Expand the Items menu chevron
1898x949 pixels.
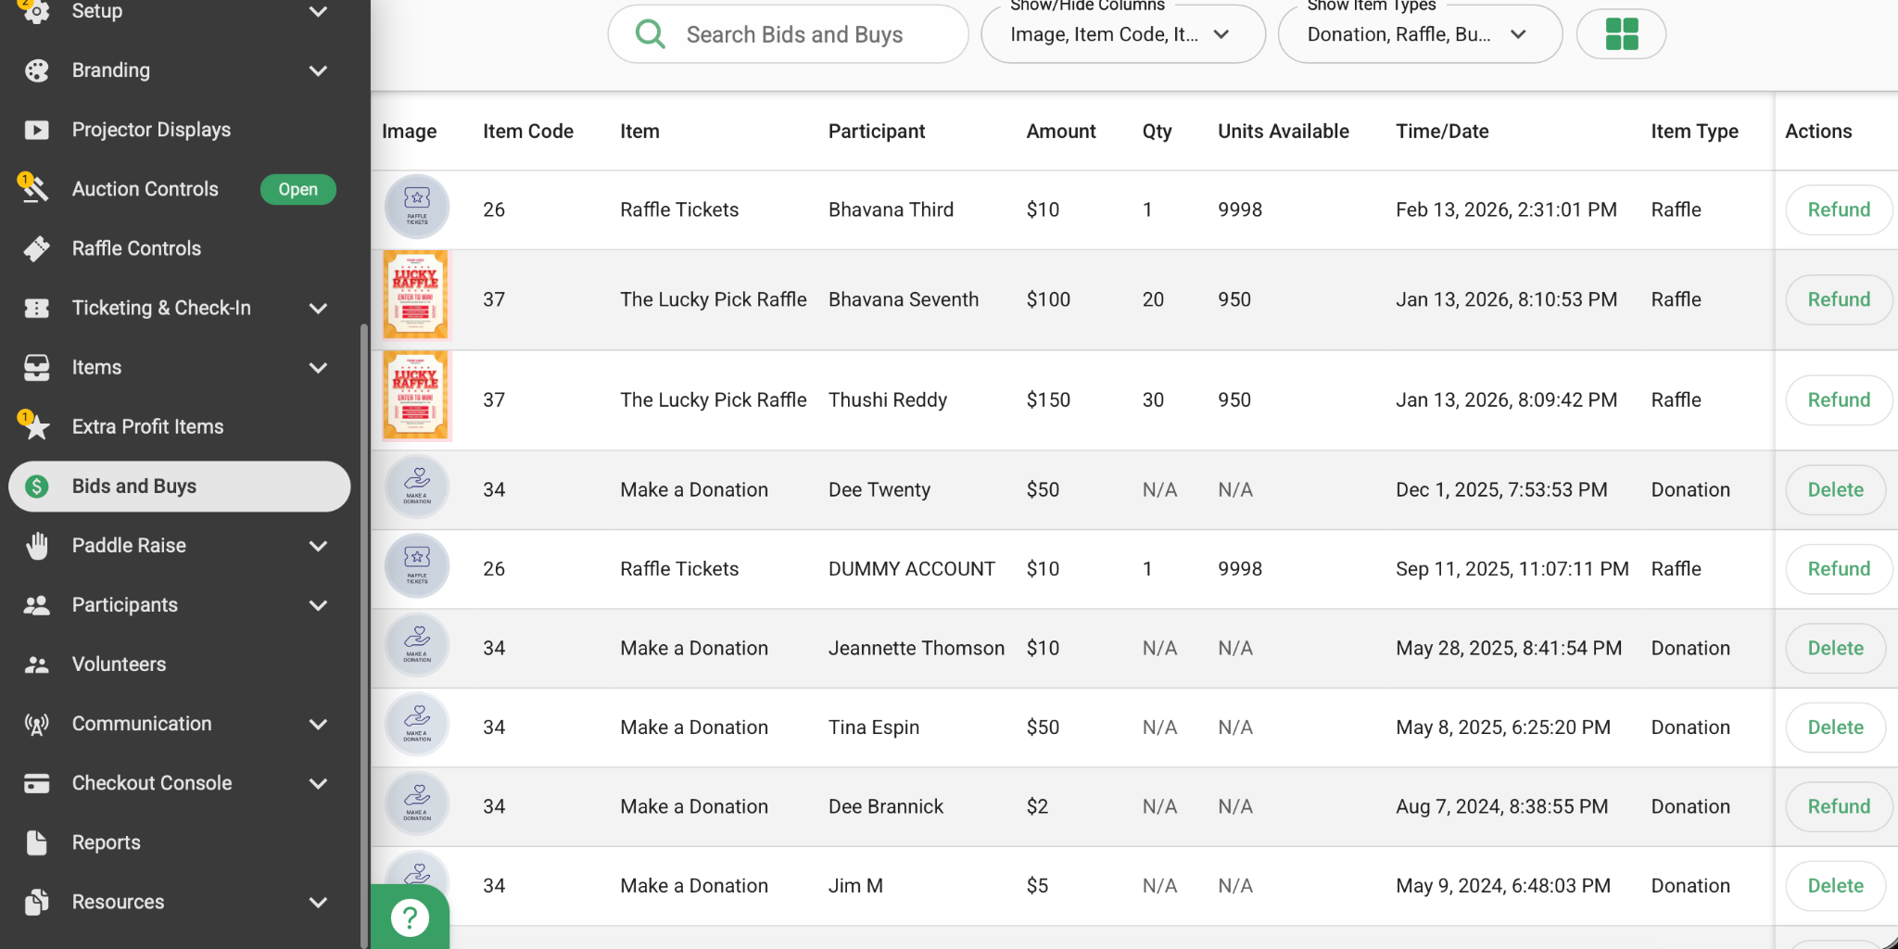[x=318, y=367]
